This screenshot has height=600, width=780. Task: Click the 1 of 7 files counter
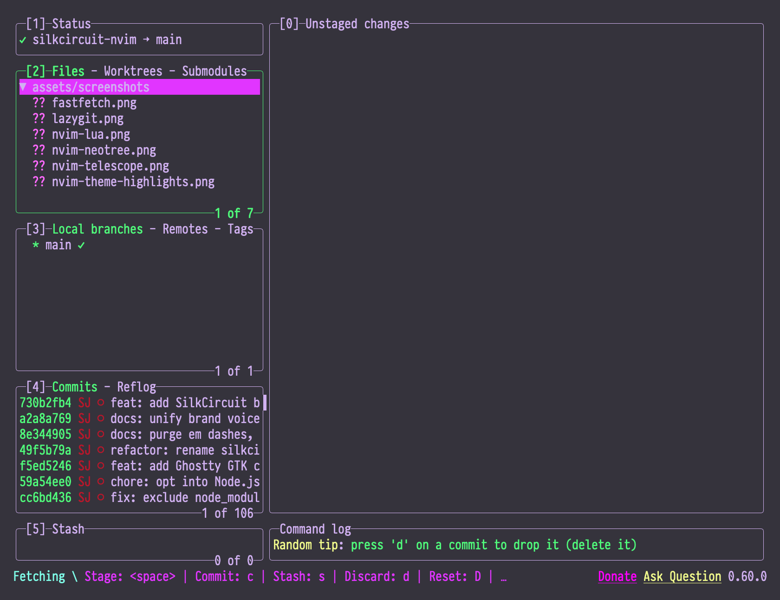tap(234, 213)
